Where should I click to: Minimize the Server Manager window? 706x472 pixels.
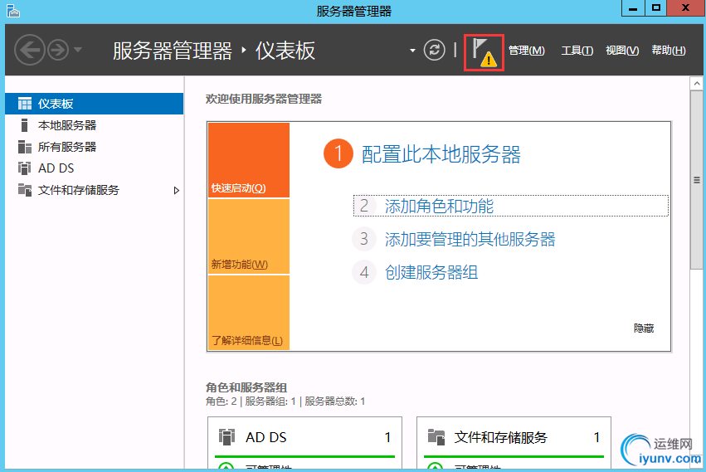pos(633,8)
